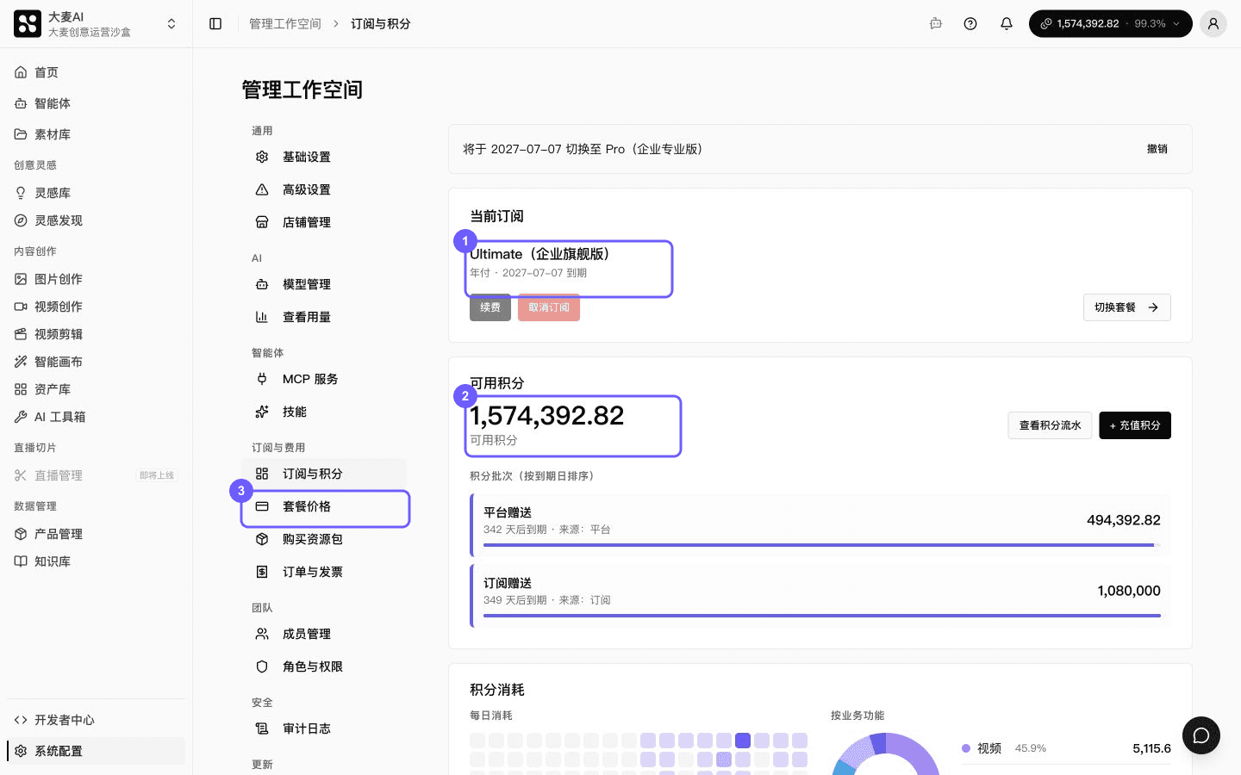Screen dimensions: 1241x775
Task: Open the robot assistant icon in header
Action: coord(936,24)
